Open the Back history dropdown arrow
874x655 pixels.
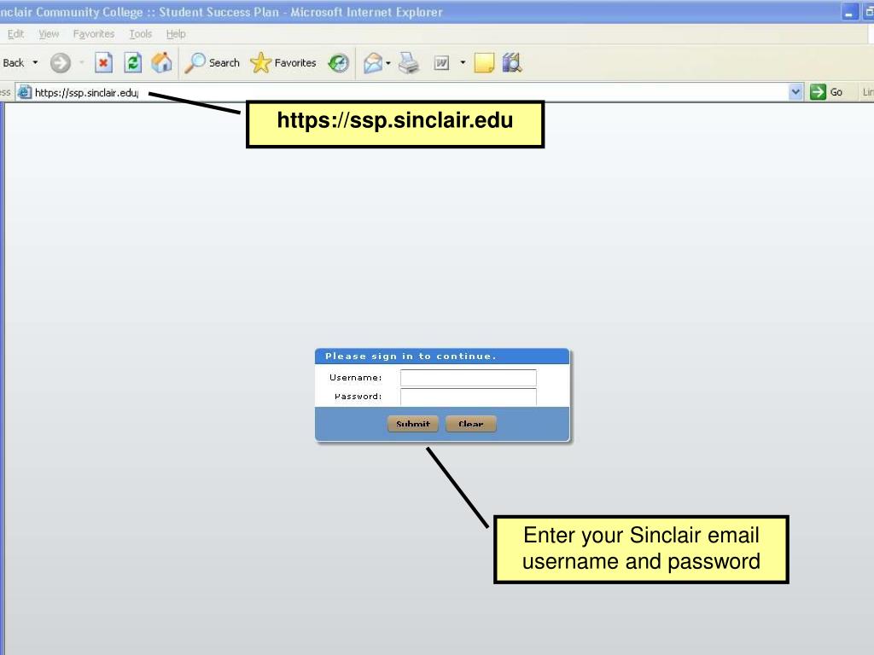(x=35, y=62)
